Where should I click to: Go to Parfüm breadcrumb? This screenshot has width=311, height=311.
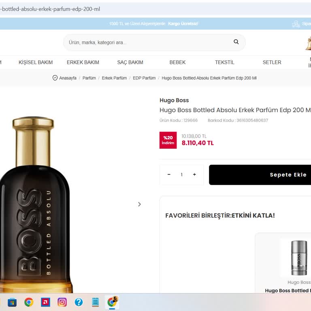pos(89,78)
